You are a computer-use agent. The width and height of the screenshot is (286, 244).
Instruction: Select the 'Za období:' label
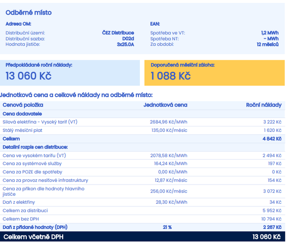[x=162, y=44]
